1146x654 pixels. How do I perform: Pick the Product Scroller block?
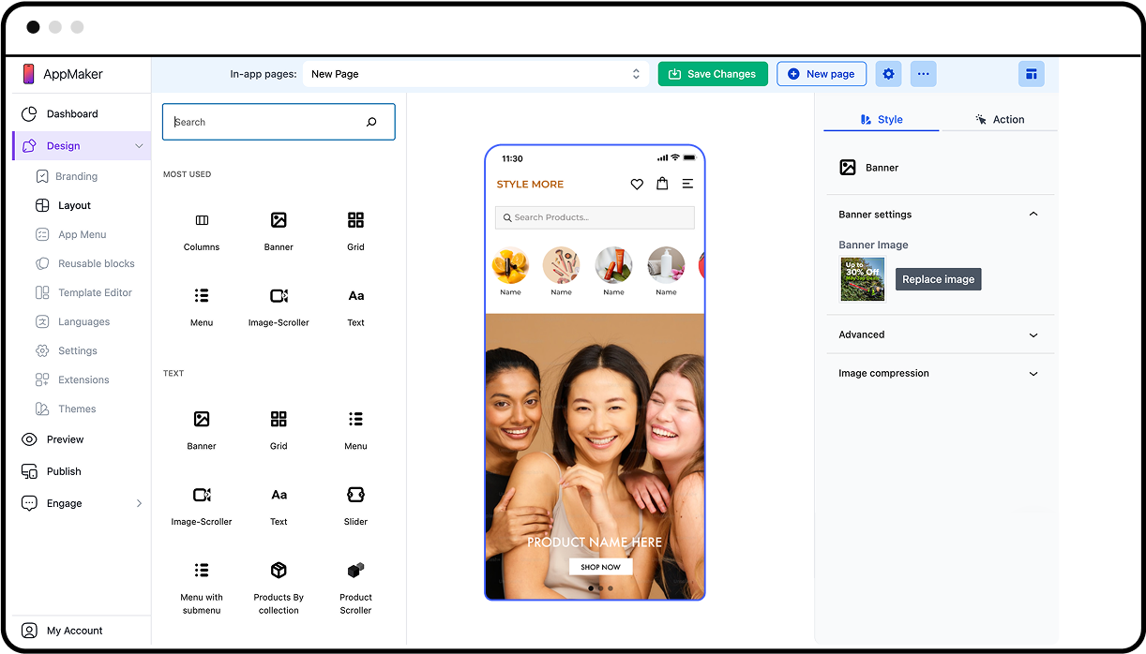355,572
